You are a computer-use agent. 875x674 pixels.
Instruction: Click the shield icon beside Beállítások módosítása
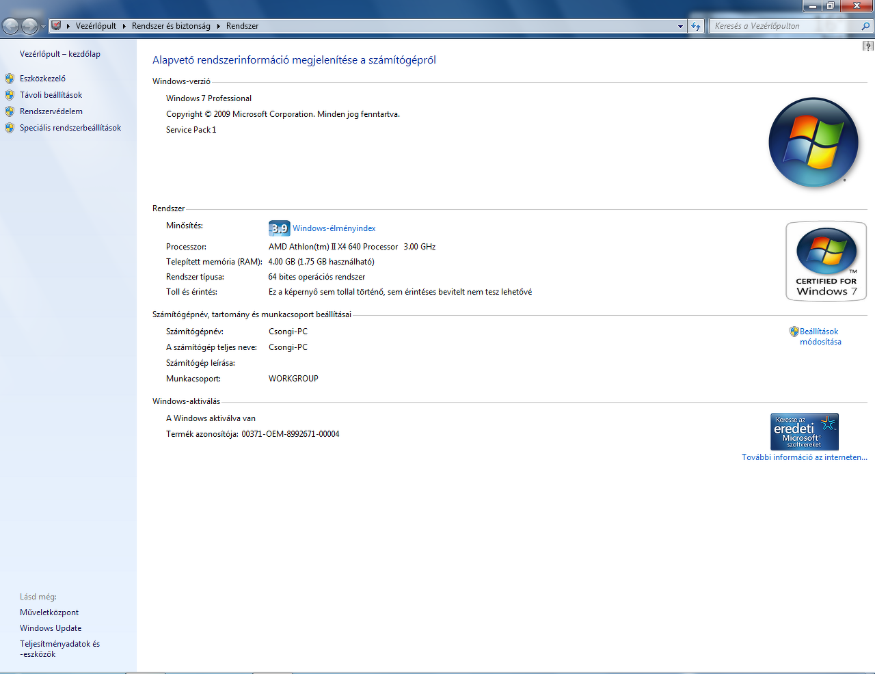tap(794, 332)
